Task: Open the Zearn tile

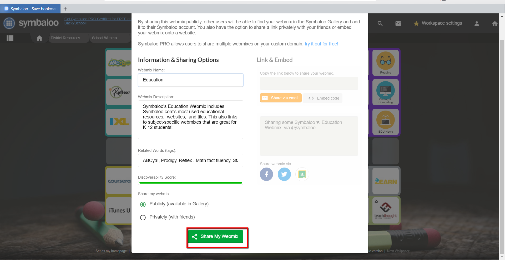Action: point(386,181)
